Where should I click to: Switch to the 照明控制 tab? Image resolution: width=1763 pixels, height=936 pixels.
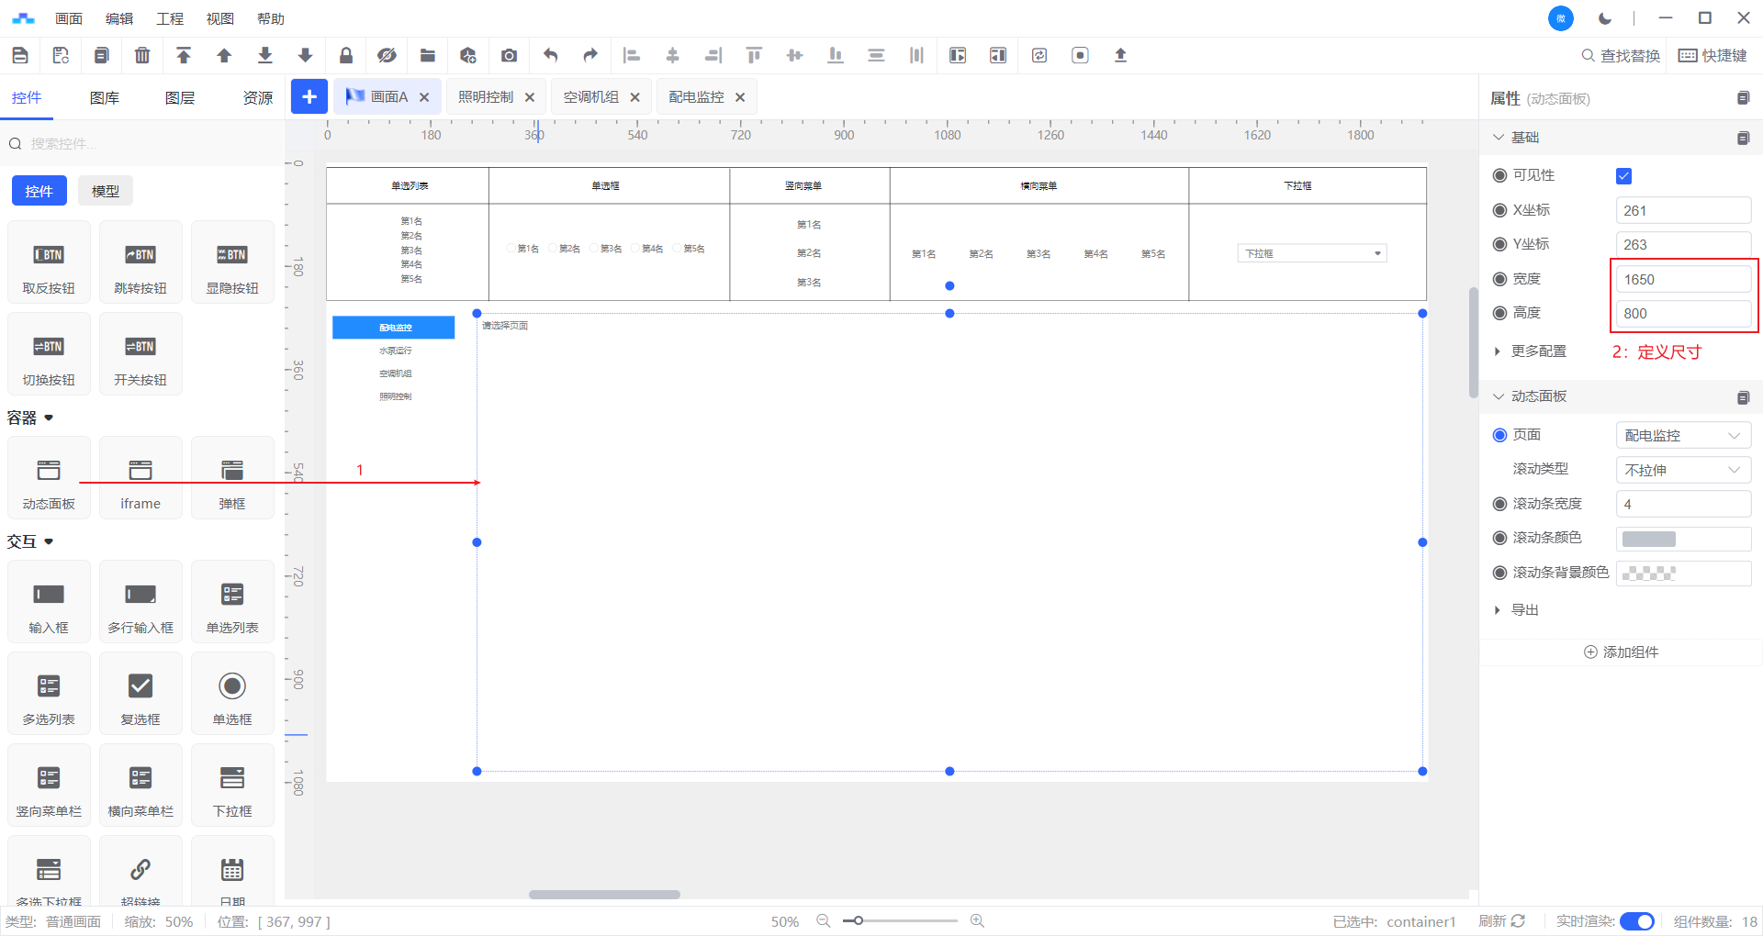tap(486, 97)
